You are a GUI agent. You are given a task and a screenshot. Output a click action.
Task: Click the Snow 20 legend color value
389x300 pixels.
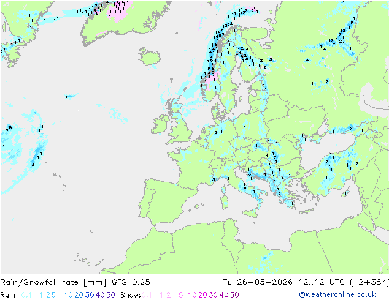point(202,295)
